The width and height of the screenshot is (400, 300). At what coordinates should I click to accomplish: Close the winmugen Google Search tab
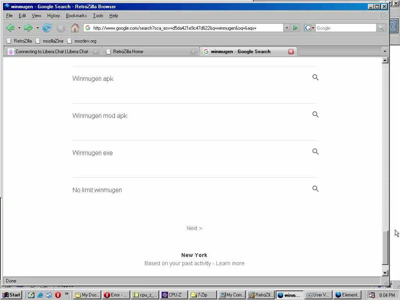[x=291, y=52]
